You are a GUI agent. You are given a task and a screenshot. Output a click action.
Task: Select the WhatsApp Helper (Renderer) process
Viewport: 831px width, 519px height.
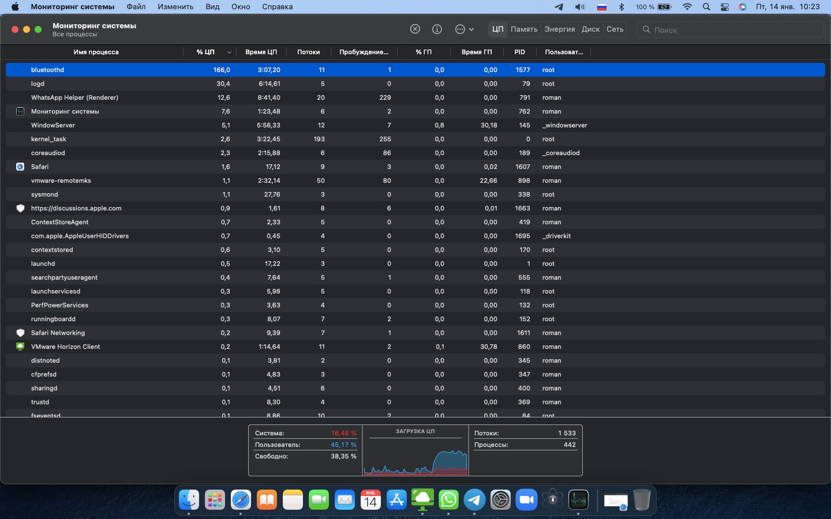(74, 97)
